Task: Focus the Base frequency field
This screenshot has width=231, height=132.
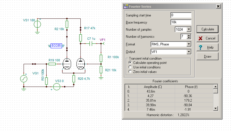Action: click(x=181, y=22)
